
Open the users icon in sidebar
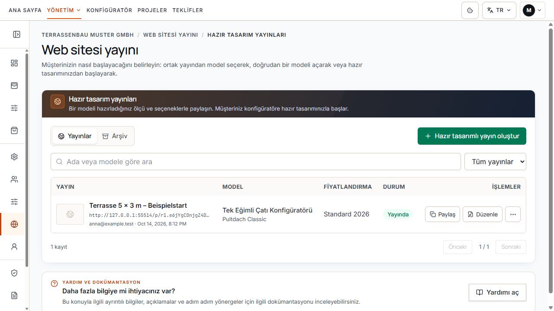(14, 179)
